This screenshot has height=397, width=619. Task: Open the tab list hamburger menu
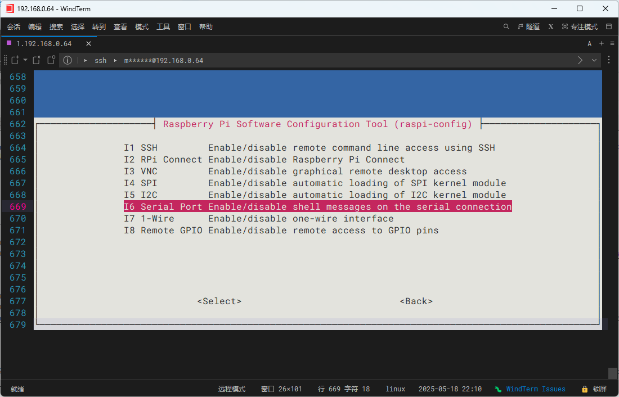point(612,43)
